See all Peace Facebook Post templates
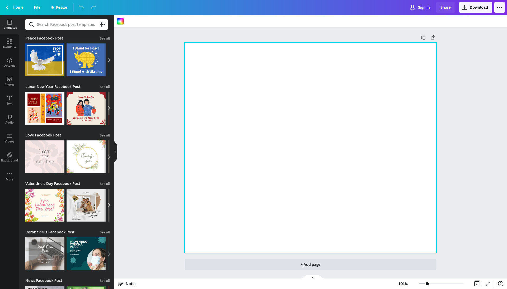This screenshot has height=289, width=507. tap(105, 38)
